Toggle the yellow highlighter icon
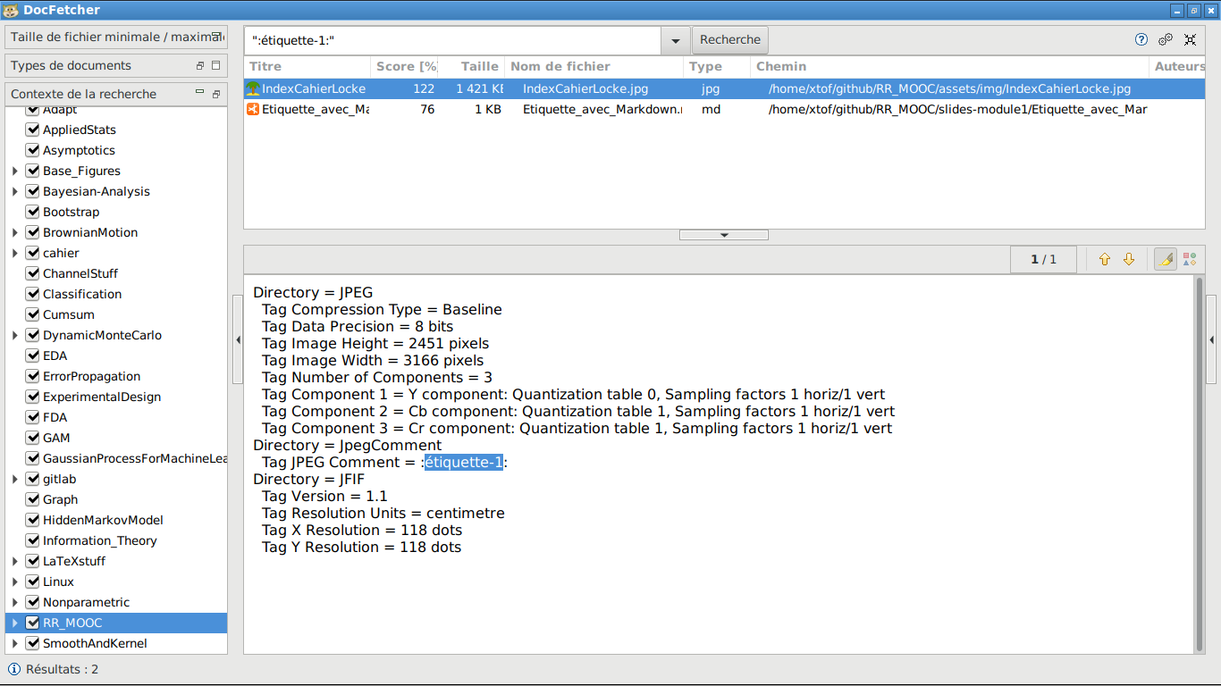This screenshot has height=686, width=1221. tap(1165, 259)
